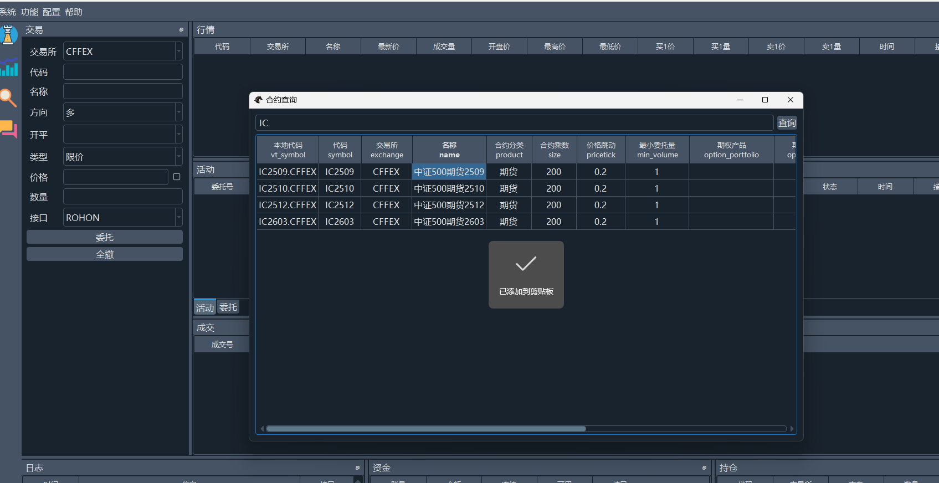Float the 资金 panel with its dock icon
The height and width of the screenshot is (483, 939).
704,468
